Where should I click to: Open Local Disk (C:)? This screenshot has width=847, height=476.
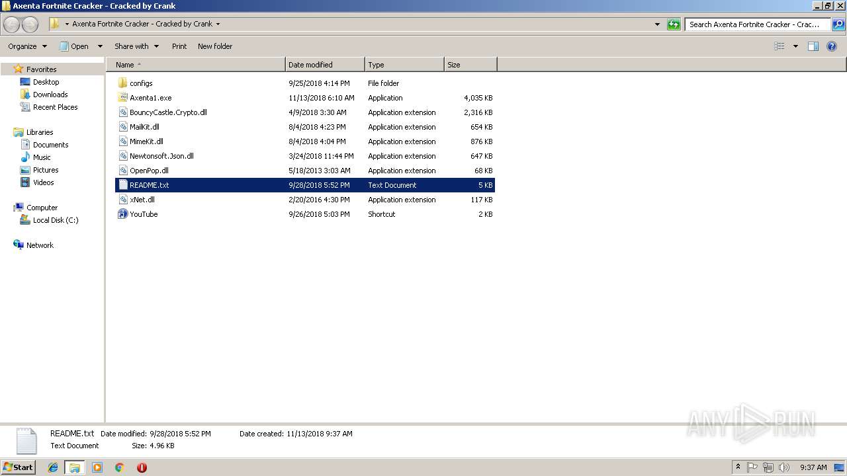tap(56, 220)
